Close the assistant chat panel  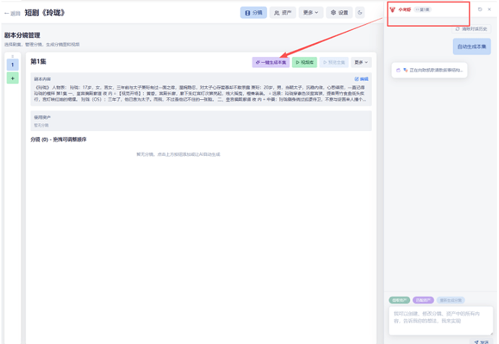pos(490,9)
